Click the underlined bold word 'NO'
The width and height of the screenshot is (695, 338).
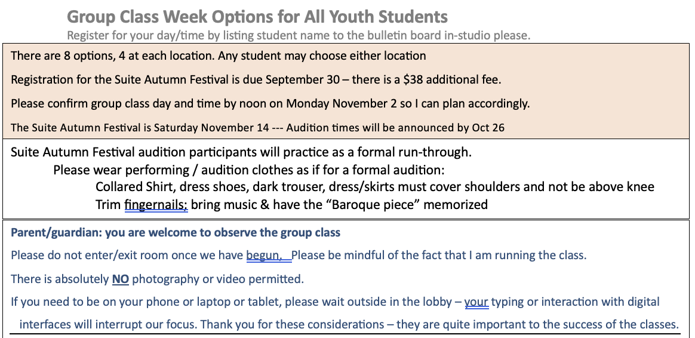(x=121, y=279)
